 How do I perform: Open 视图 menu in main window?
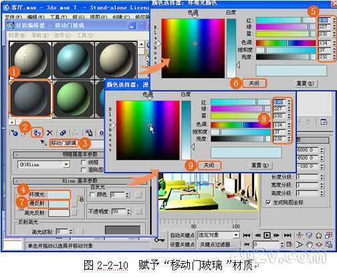pyautogui.click(x=98, y=17)
